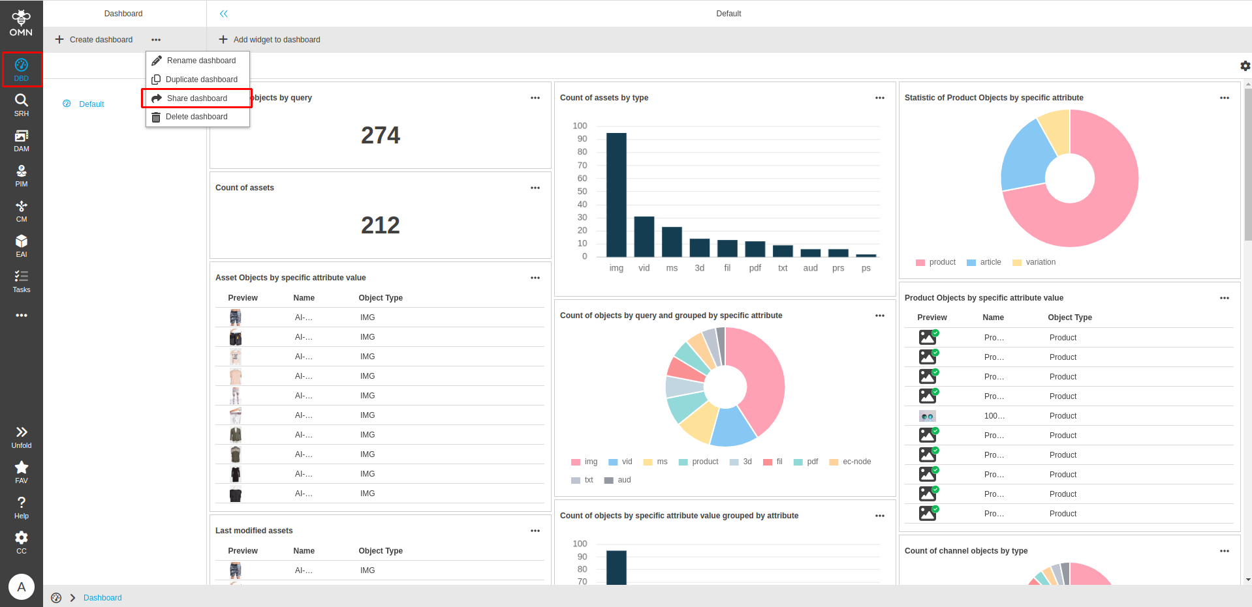Select Share dashboard from the menu
Image resolution: width=1252 pixels, height=607 pixels.
pos(196,98)
